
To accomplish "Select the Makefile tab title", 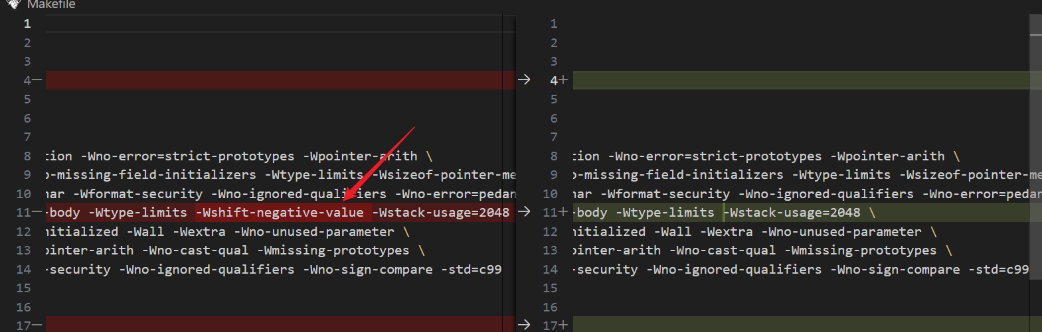I will pos(51,5).
